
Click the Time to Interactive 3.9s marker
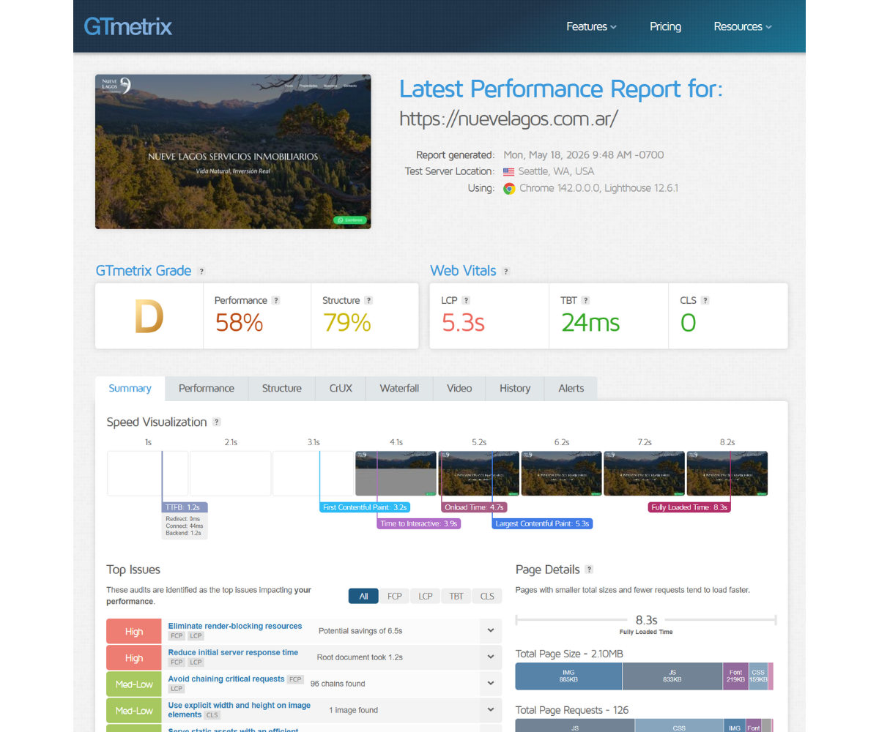click(419, 523)
